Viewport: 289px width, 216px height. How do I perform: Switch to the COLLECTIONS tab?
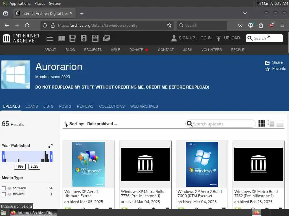coord(112,107)
